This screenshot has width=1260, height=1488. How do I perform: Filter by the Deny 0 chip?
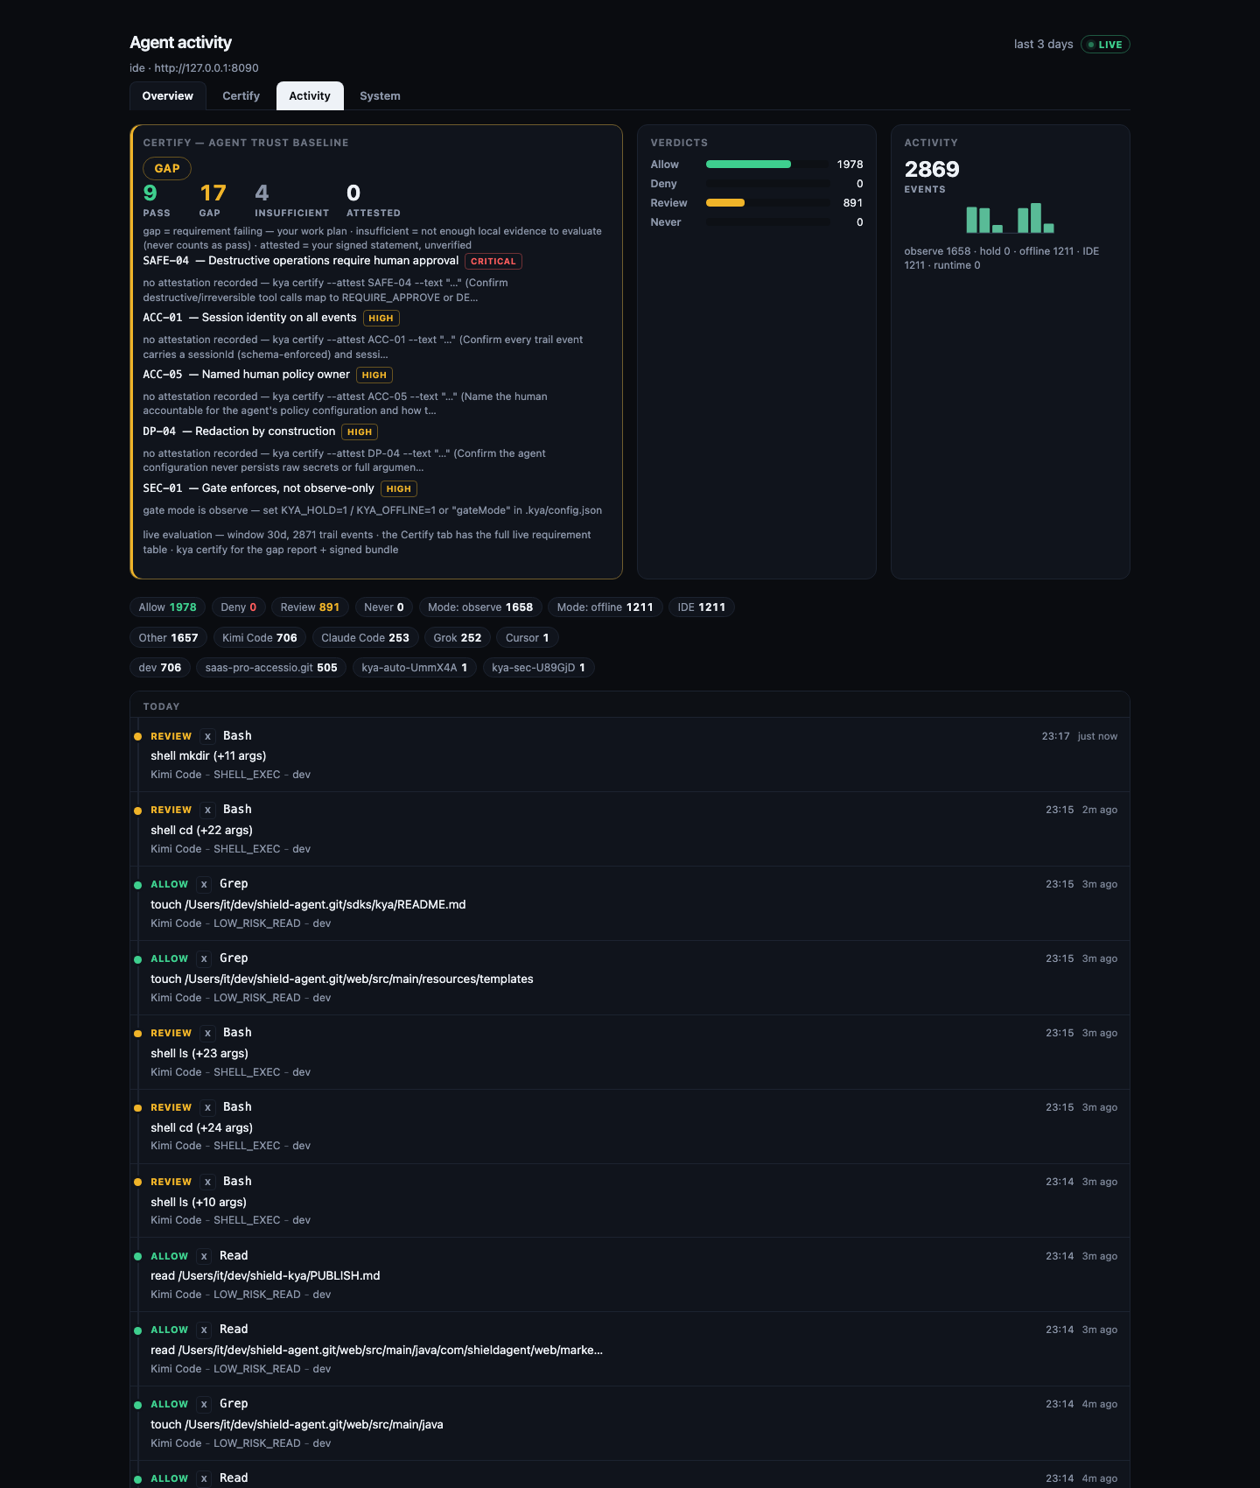click(239, 607)
